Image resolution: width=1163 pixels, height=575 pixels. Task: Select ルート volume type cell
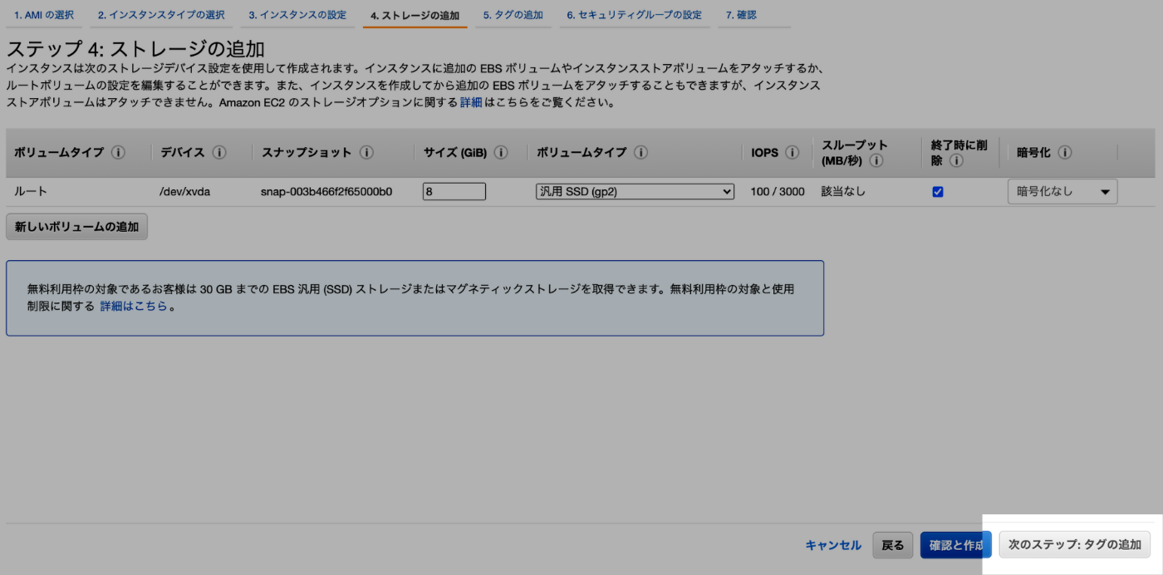31,192
